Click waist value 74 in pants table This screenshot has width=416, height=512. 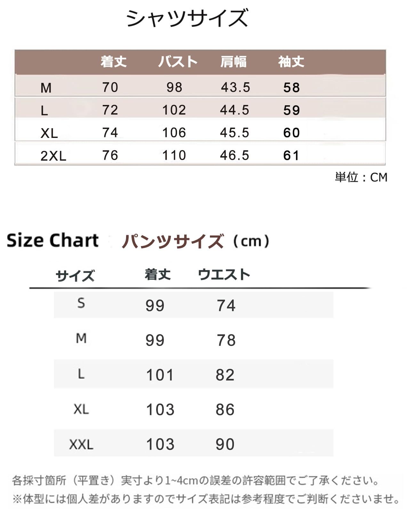pyautogui.click(x=226, y=306)
